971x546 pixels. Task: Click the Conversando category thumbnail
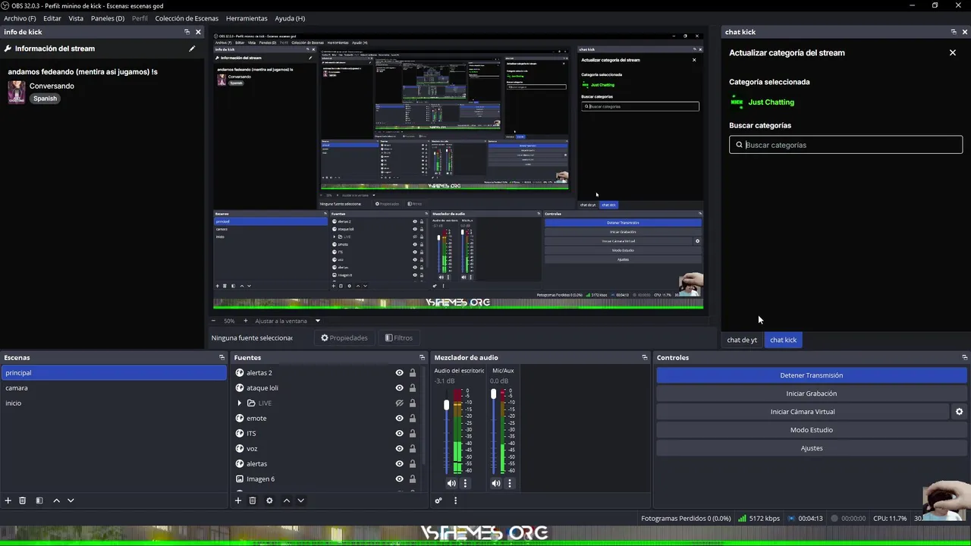(x=17, y=92)
